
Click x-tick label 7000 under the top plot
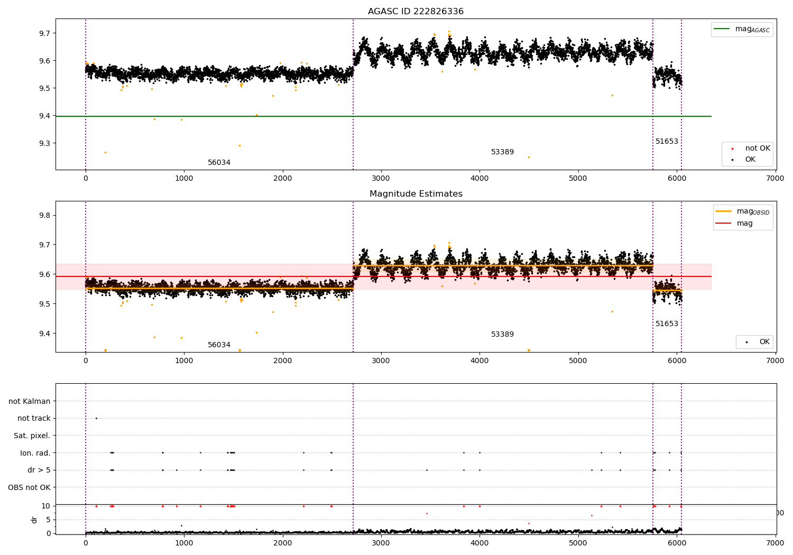pos(775,179)
